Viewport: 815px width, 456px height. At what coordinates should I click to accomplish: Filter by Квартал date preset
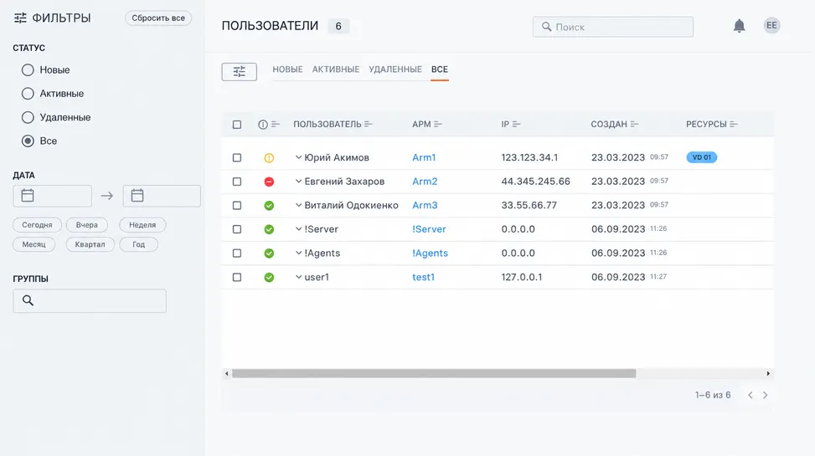90,244
